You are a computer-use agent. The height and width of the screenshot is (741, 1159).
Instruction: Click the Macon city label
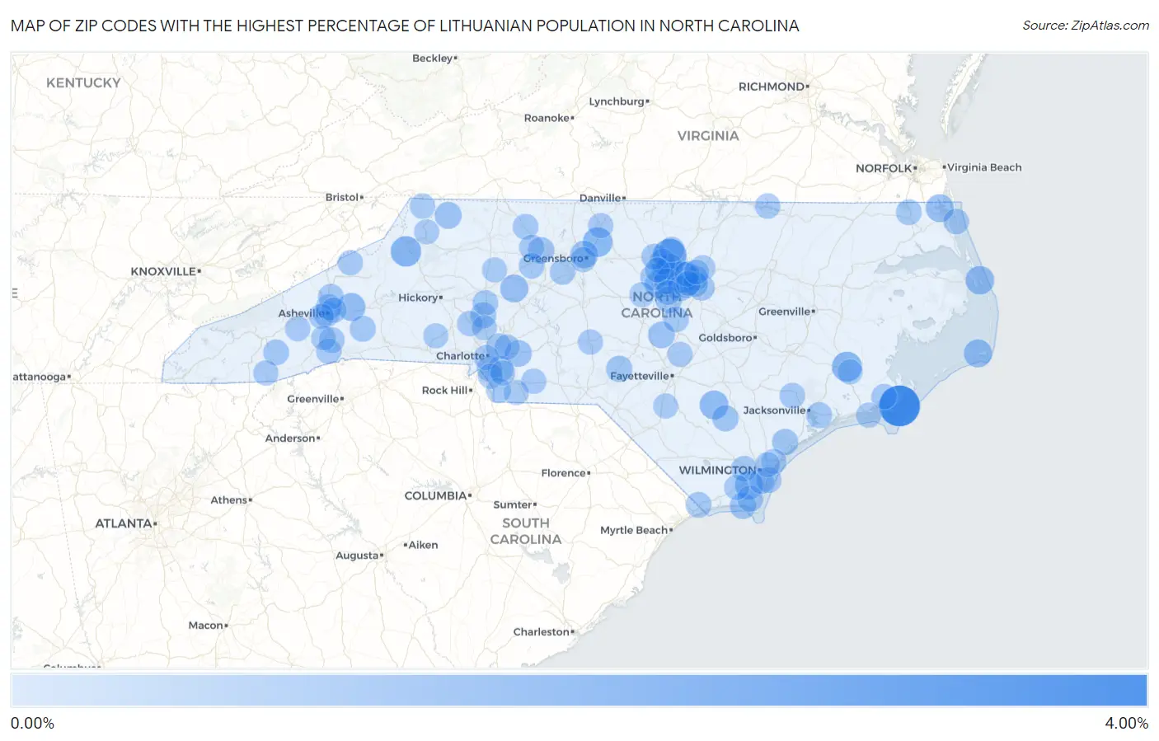pos(206,626)
